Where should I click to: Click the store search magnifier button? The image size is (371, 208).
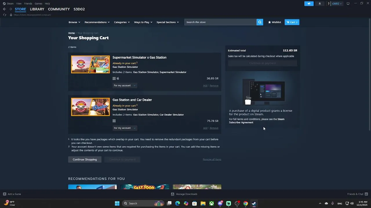[x=260, y=22]
